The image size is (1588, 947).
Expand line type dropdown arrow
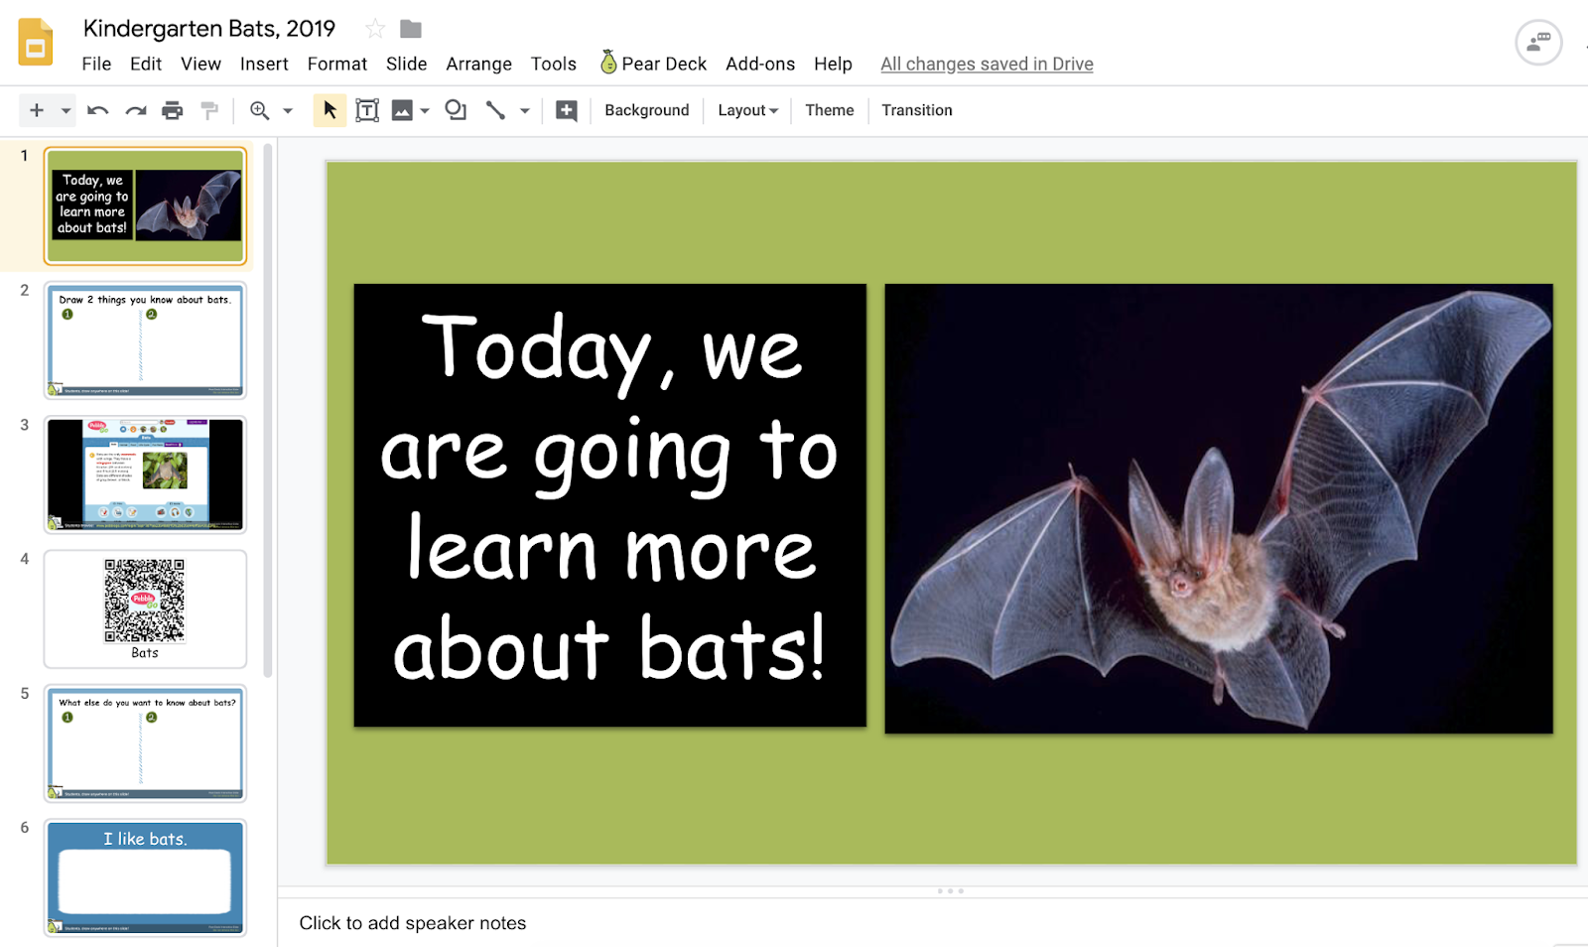pos(525,110)
